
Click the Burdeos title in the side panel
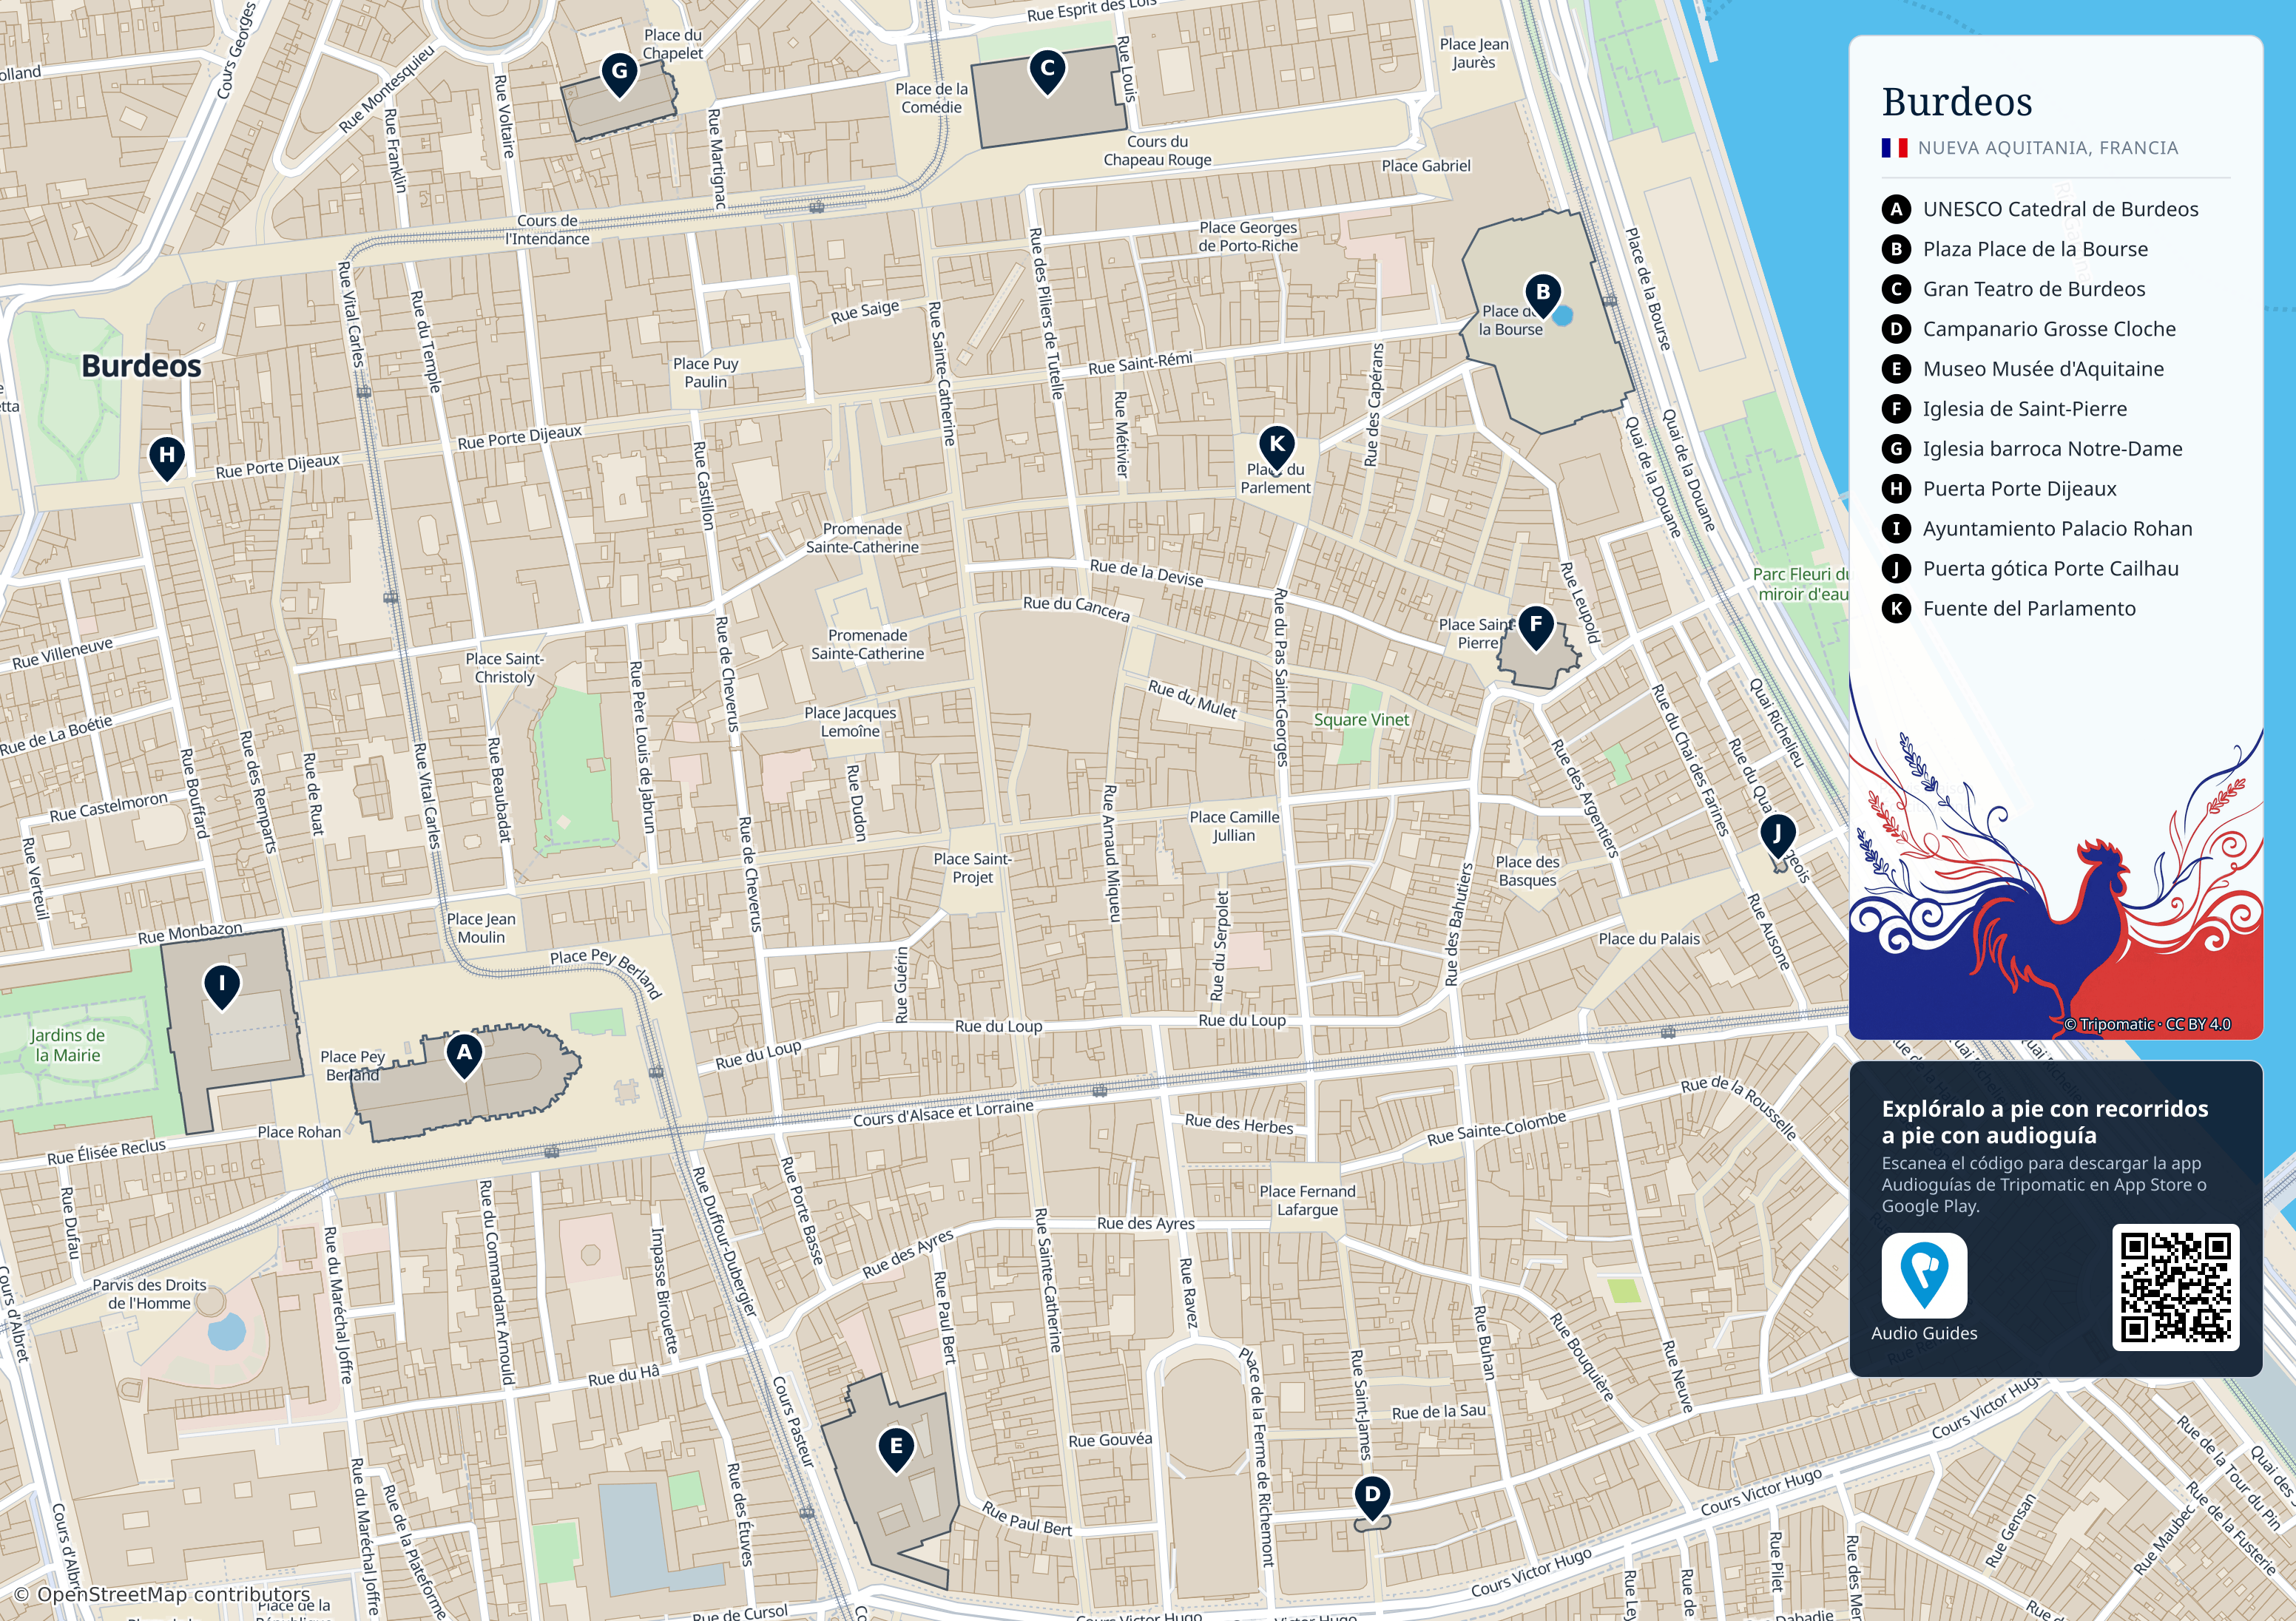1957,102
